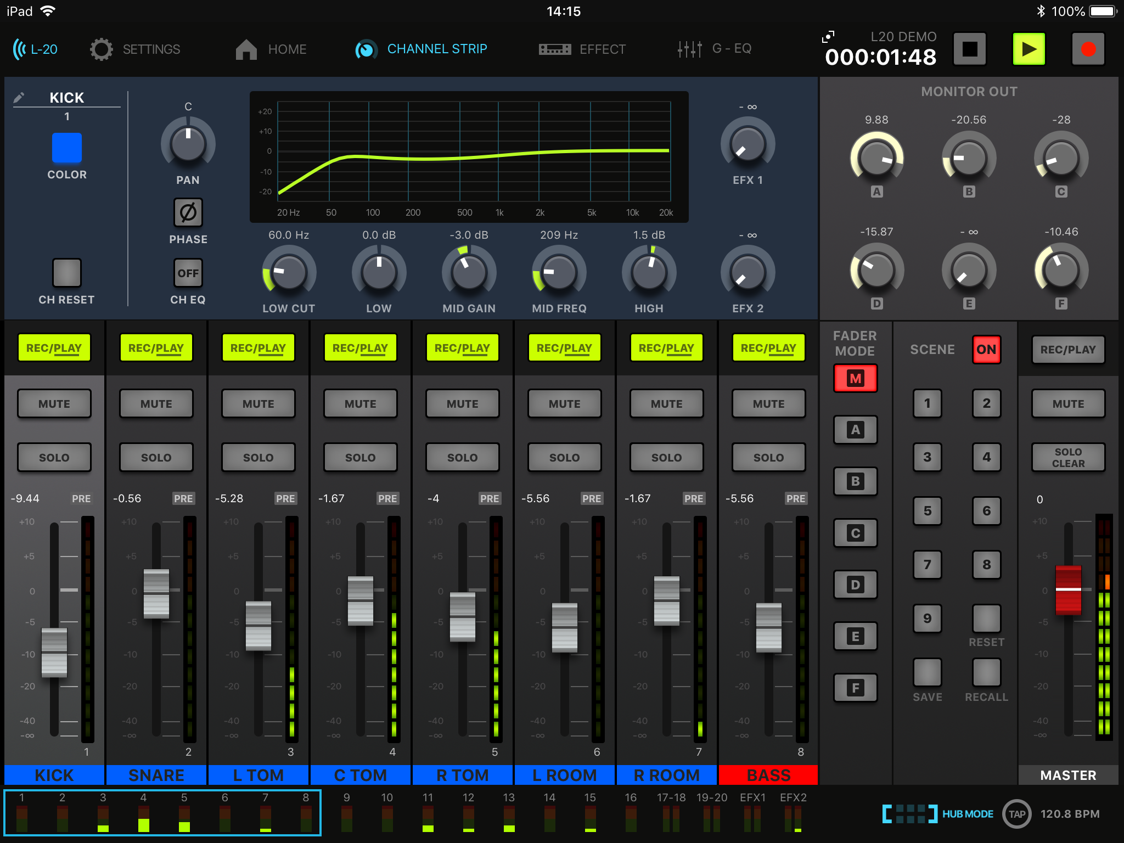Select scene number 5

927,511
